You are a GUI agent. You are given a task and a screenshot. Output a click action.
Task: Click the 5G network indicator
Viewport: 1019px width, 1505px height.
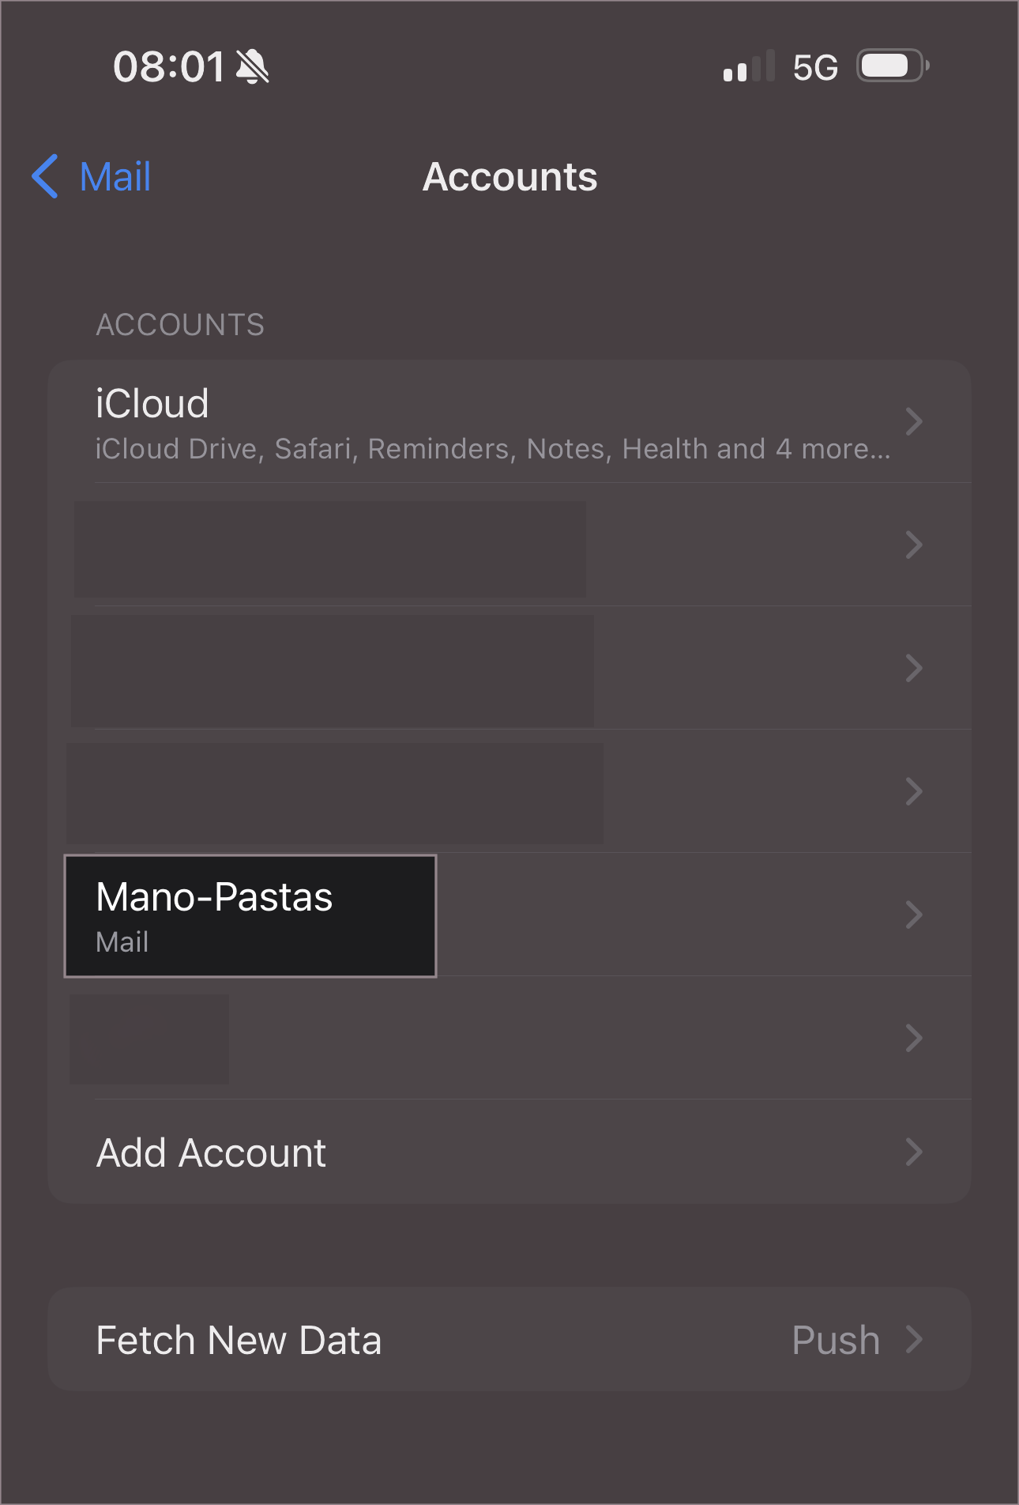[x=815, y=68]
